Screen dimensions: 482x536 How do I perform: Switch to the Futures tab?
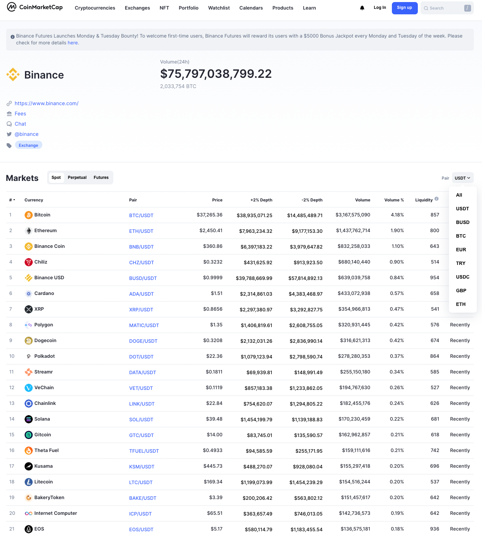(101, 178)
